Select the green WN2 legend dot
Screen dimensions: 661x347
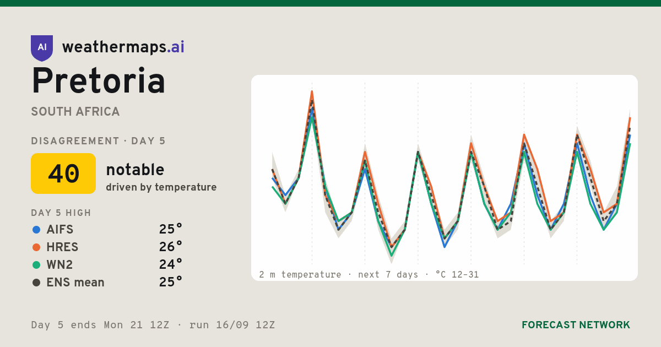tap(36, 265)
